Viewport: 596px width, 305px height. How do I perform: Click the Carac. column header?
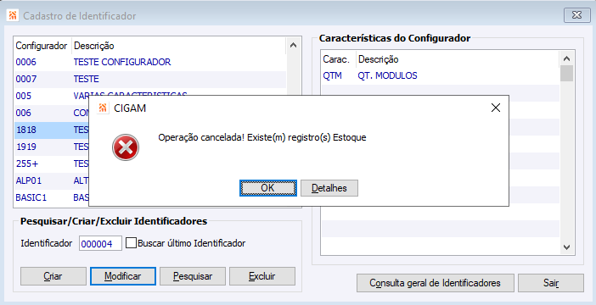pyautogui.click(x=336, y=59)
